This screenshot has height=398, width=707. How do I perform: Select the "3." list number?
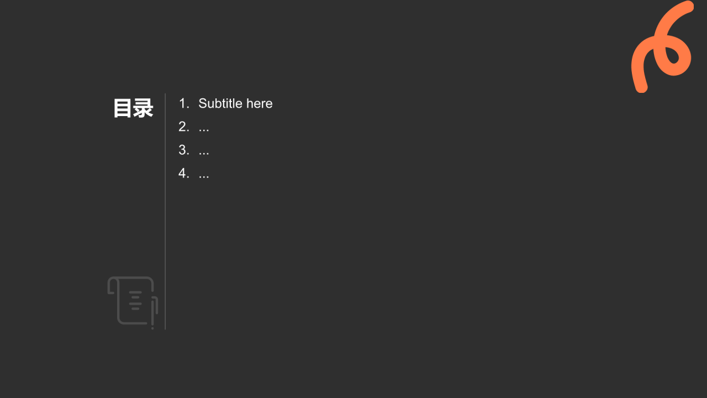point(184,150)
